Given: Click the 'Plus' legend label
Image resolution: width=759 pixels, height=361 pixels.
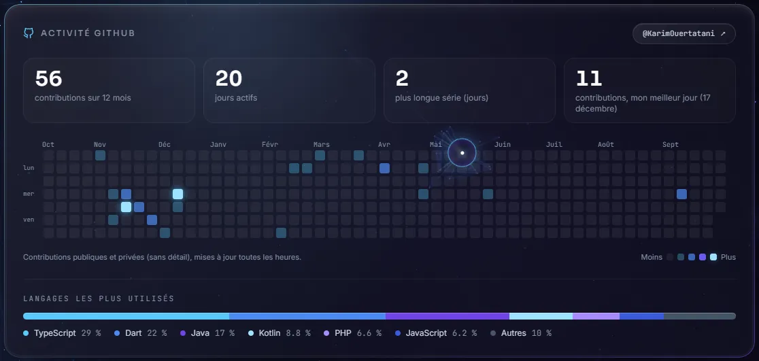Looking at the screenshot, I should [x=728, y=257].
